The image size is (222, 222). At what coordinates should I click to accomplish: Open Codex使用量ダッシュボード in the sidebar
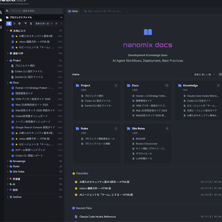pyautogui.click(x=32, y=116)
